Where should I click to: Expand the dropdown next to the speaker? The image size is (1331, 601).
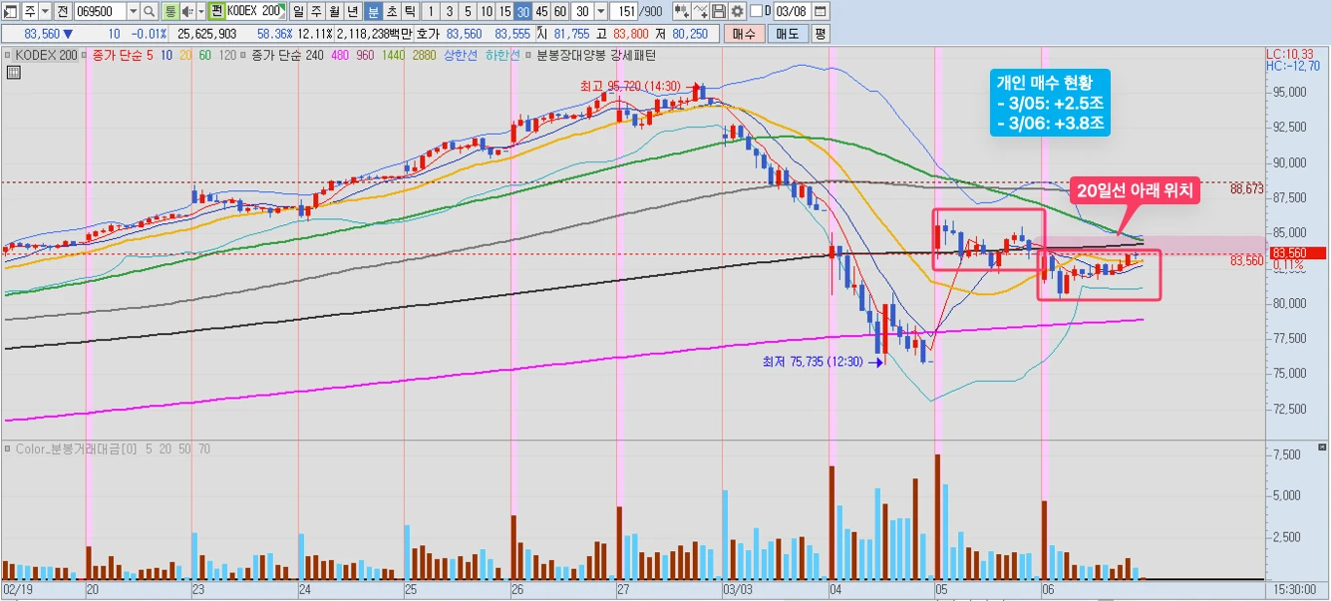tap(201, 11)
